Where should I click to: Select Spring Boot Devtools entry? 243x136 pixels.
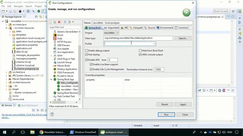point(68,93)
